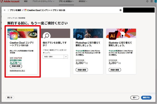Click the Creative Cloud コンプリートプラン 100 GB card title
This screenshot has width=157, height=104.
(x=22, y=44)
